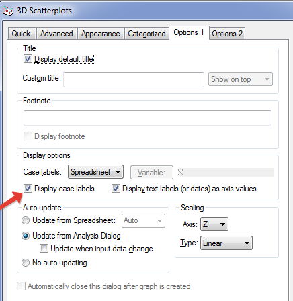Screen dimensions: 293x301
Task: Uncheck Display default title checkbox
Action: (28, 59)
